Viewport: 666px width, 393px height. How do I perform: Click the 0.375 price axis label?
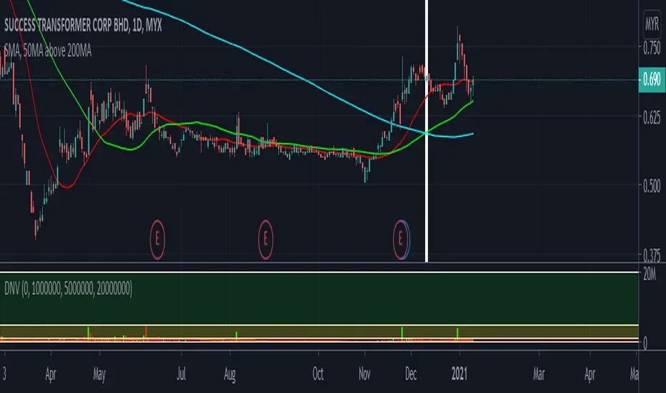pyautogui.click(x=652, y=255)
